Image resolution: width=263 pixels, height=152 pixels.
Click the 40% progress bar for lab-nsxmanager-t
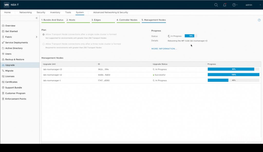(233, 80)
